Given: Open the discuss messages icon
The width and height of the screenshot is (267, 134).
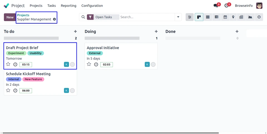Looking at the screenshot, I should pyautogui.click(x=216, y=6).
